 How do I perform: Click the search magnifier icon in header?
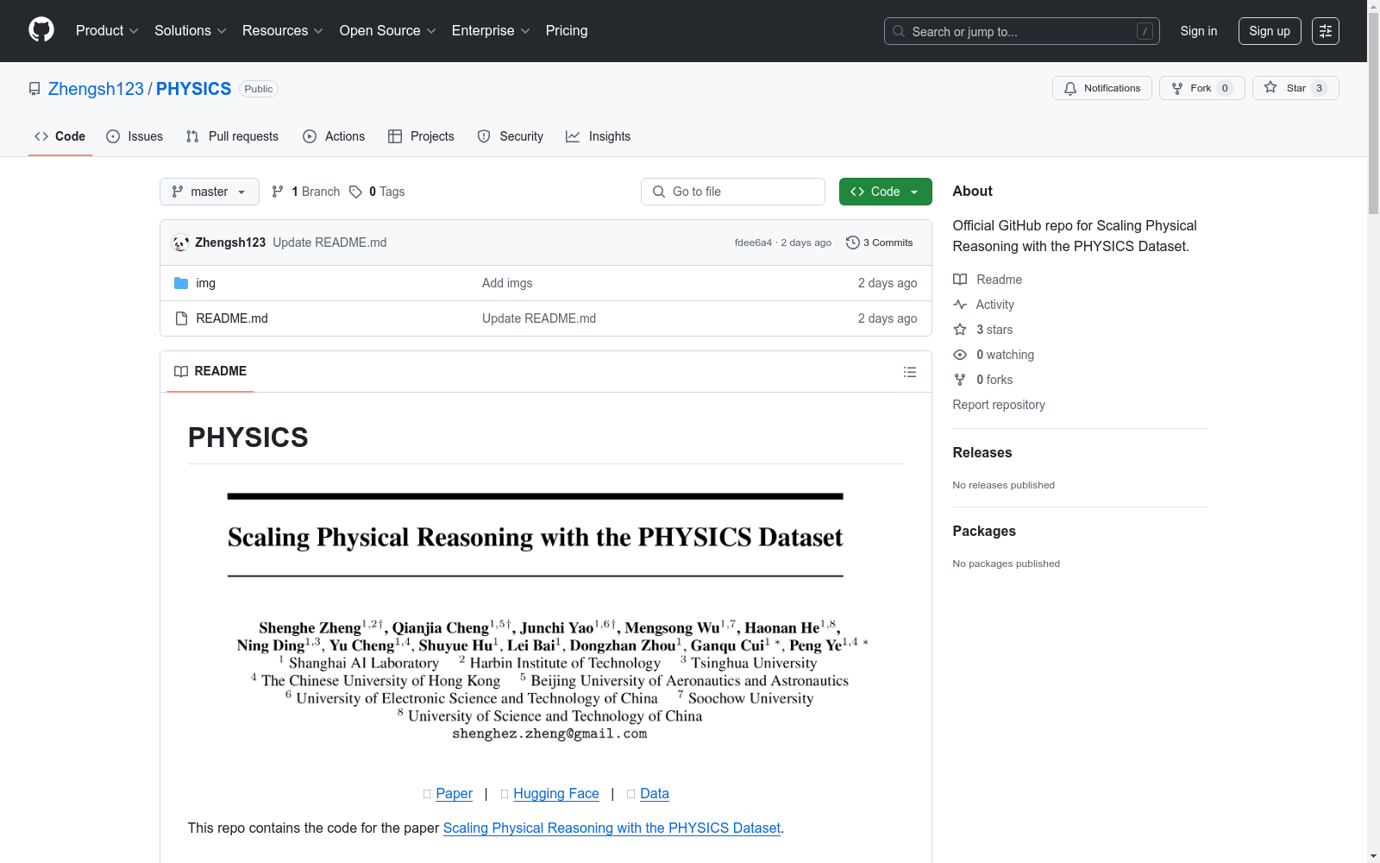pos(899,31)
